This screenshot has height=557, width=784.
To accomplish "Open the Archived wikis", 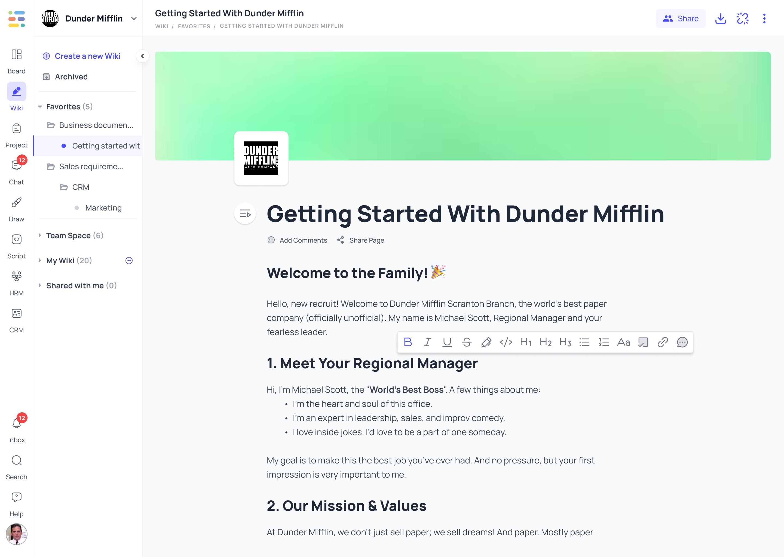I will coord(65,76).
